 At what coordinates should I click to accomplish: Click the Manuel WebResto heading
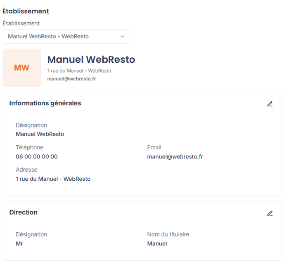tap(91, 59)
